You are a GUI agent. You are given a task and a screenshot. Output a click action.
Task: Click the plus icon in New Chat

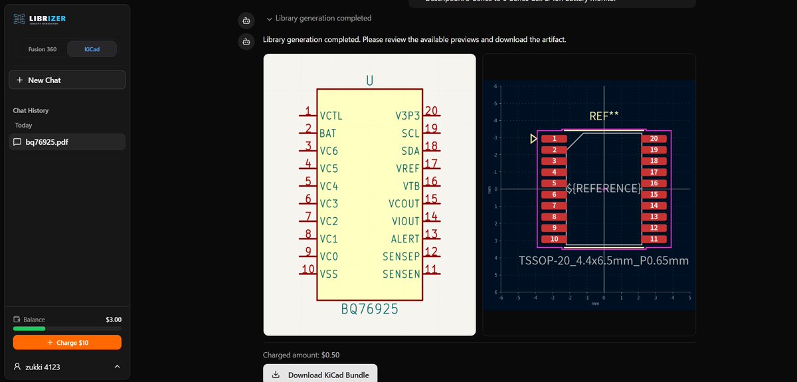(x=20, y=80)
